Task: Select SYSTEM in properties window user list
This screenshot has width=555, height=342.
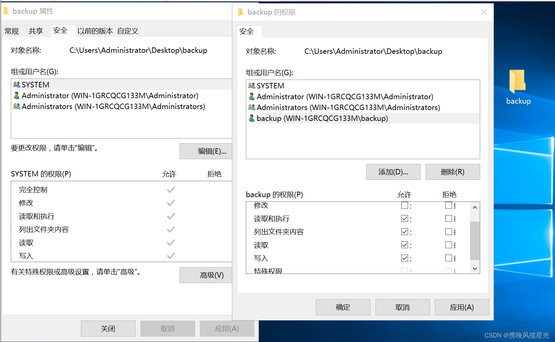Action: (x=122, y=85)
